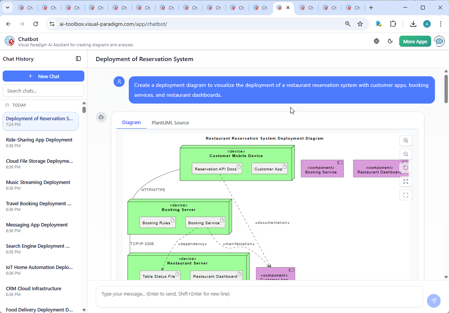This screenshot has width=449, height=313.
Task: Open More Apps
Action: [x=415, y=41]
